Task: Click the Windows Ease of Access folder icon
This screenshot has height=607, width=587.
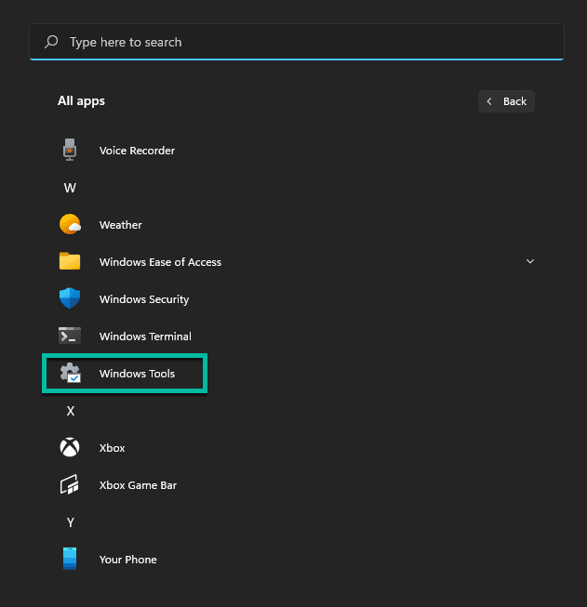Action: (70, 261)
